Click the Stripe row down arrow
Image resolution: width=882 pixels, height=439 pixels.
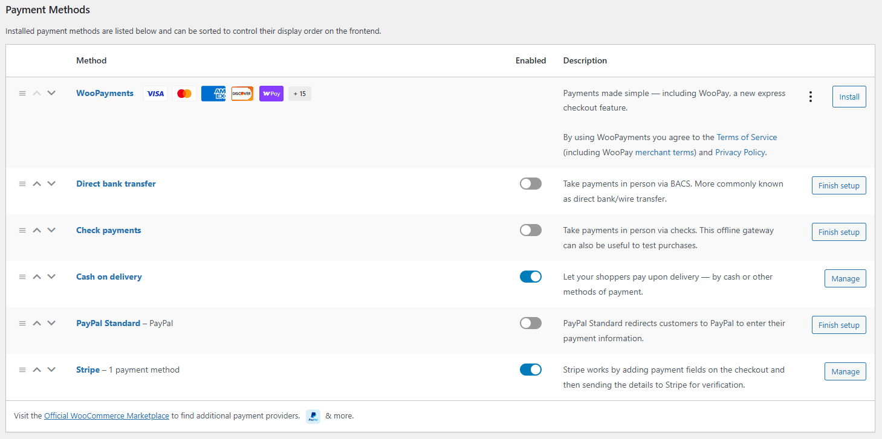coord(51,370)
